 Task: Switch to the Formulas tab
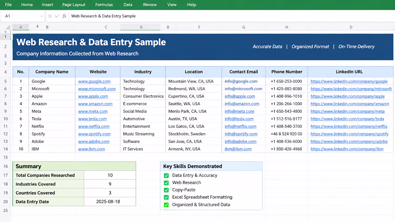click(104, 5)
